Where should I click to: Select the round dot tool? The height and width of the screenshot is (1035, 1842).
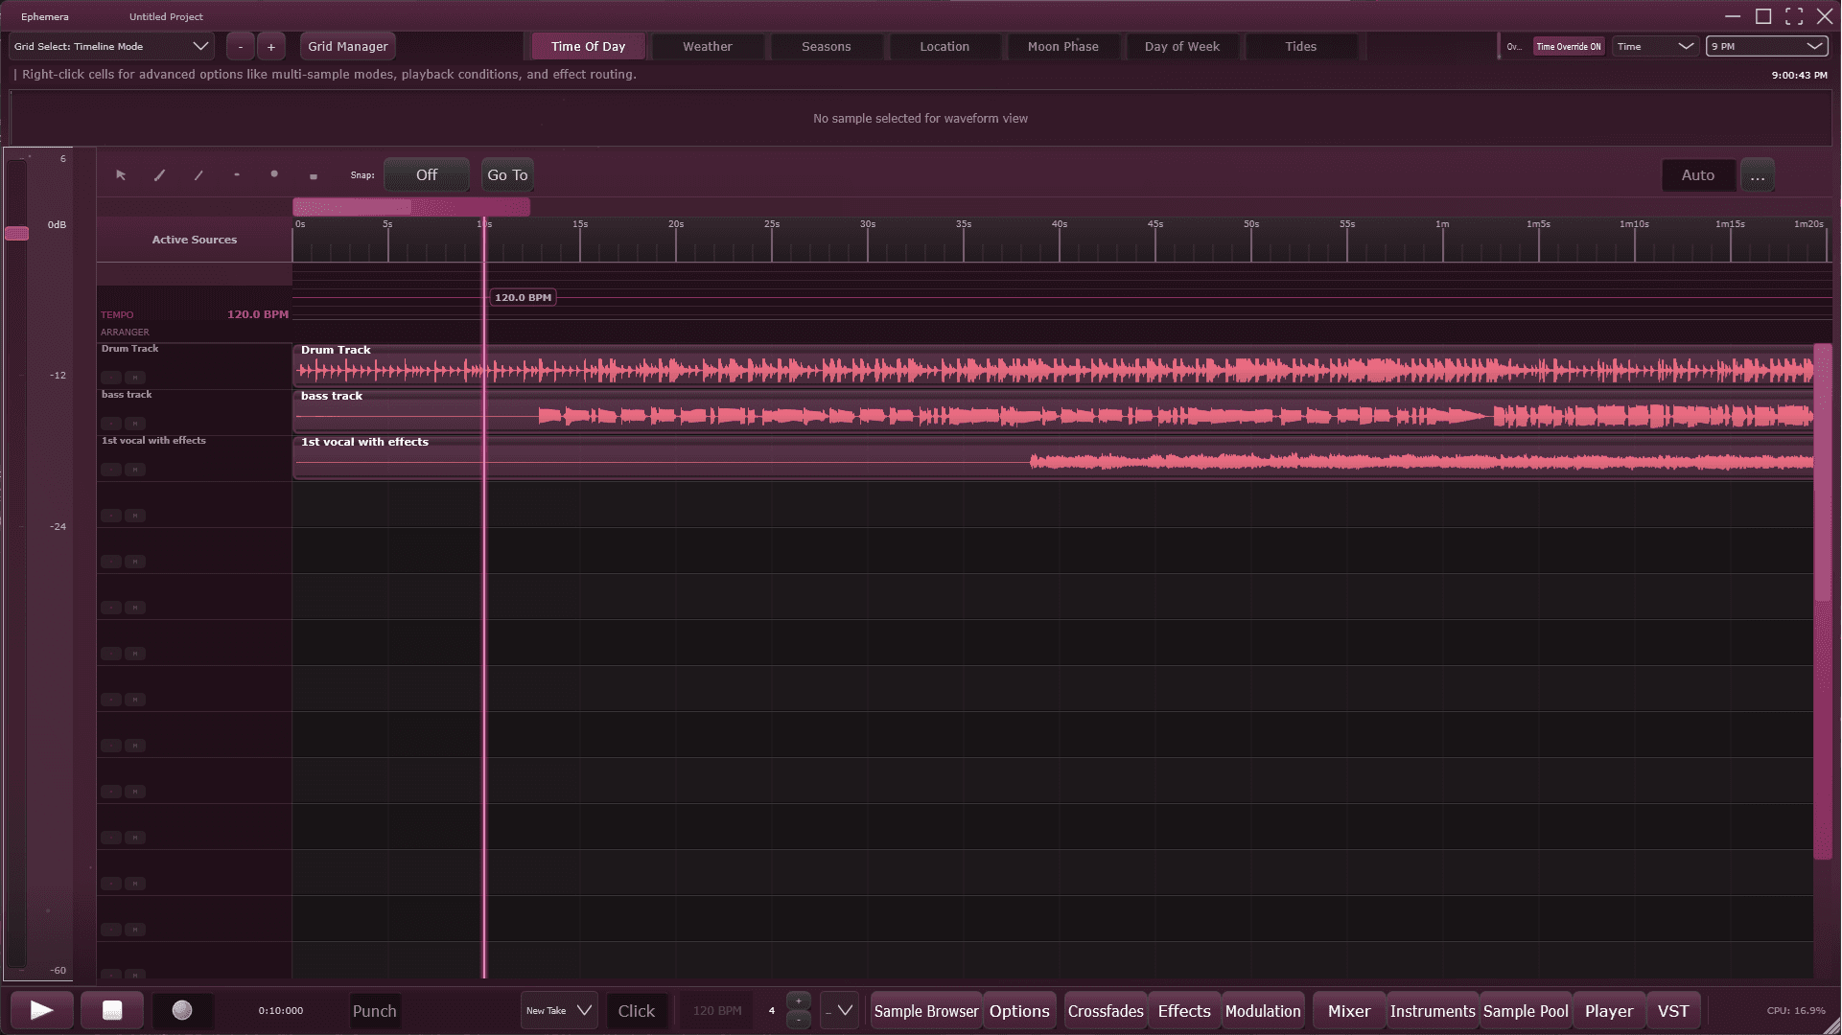coord(274,174)
